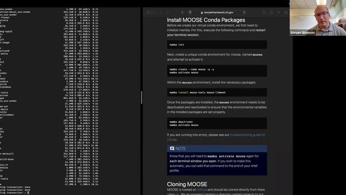
Task: Open the GitHub link under Cloning MOOSE
Action: [x=202, y=190]
